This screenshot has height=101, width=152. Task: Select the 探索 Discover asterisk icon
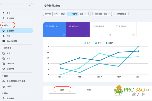(3, 36)
